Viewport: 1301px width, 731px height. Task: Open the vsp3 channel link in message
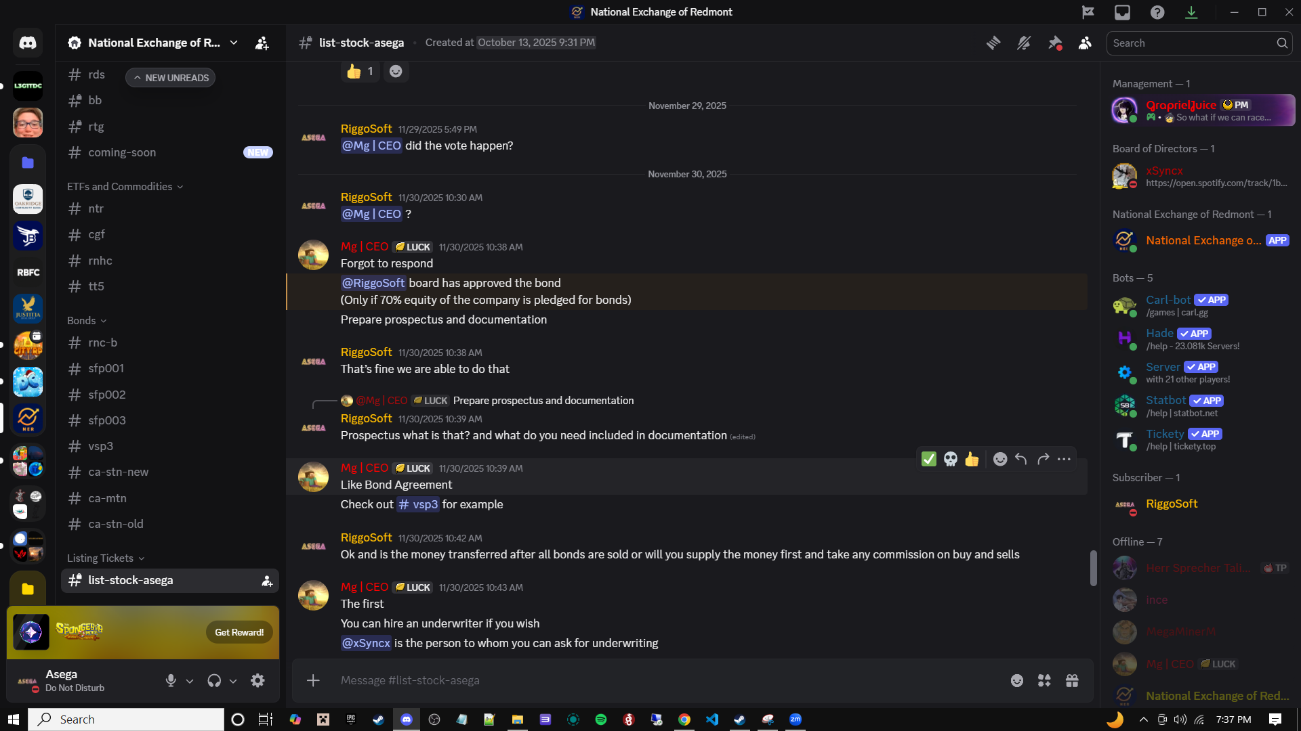417,504
